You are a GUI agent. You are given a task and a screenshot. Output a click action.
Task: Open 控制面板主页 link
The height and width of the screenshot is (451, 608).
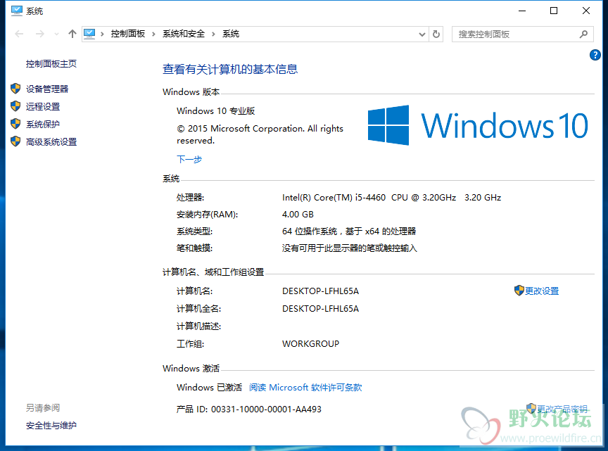(x=51, y=63)
